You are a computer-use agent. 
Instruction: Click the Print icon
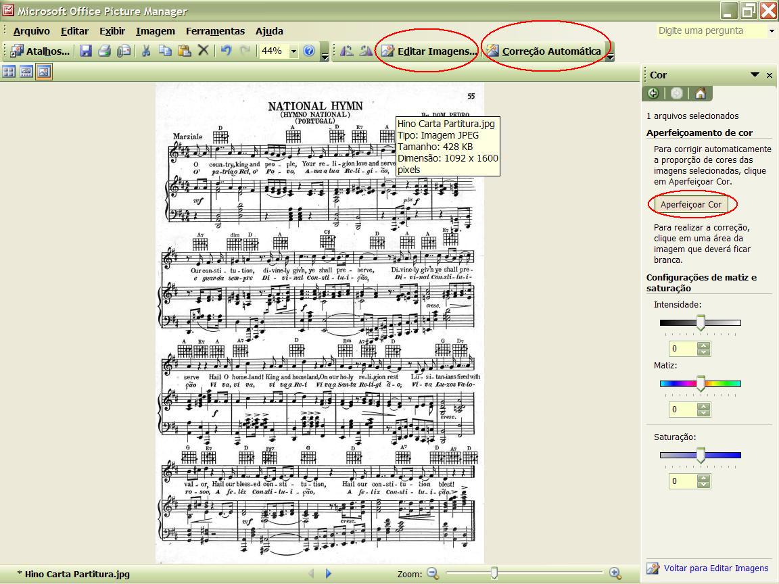point(104,51)
